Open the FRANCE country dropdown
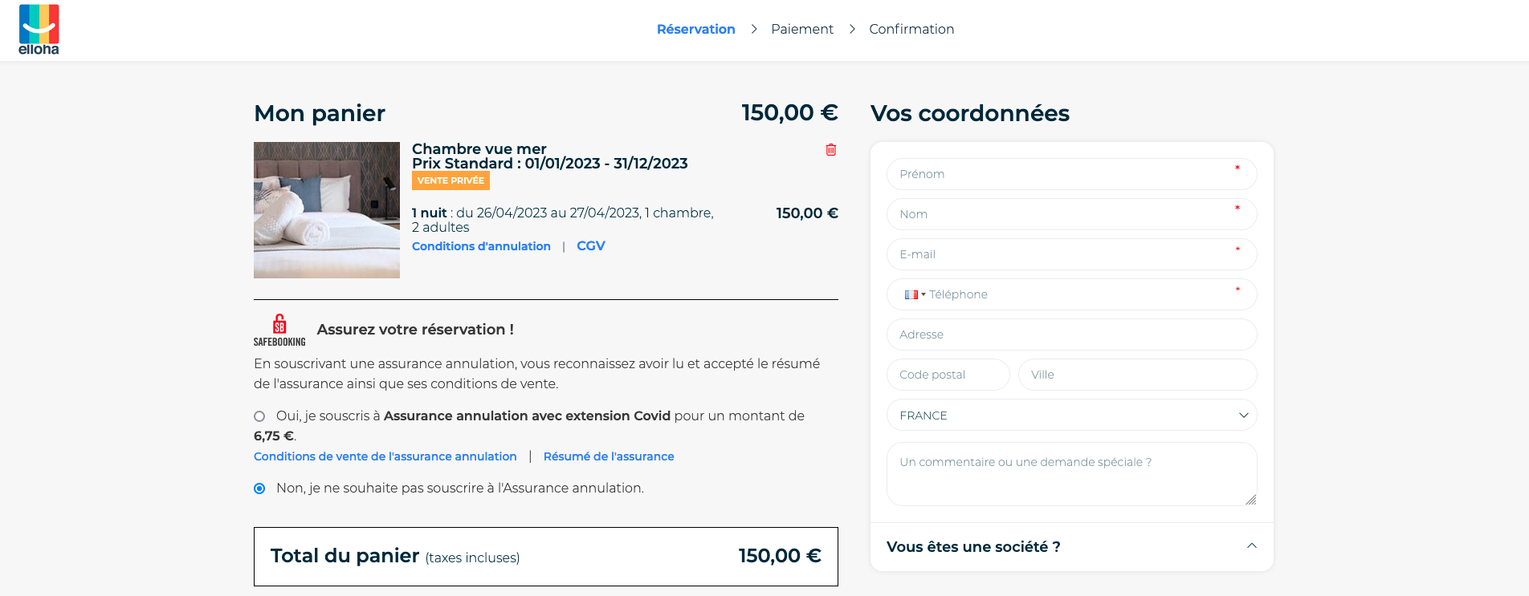The width and height of the screenshot is (1529, 596). pos(1071,415)
